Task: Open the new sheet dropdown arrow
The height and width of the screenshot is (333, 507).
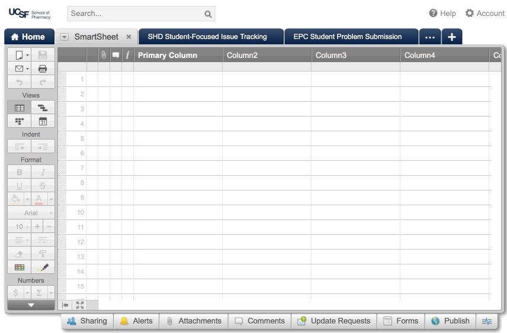Action: [x=27, y=55]
